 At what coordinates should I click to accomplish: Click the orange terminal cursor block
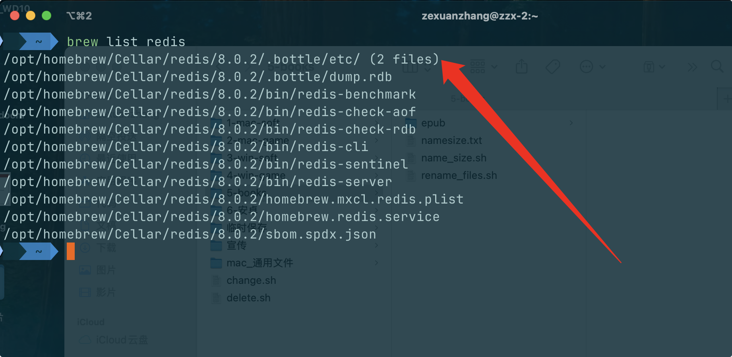coord(71,251)
